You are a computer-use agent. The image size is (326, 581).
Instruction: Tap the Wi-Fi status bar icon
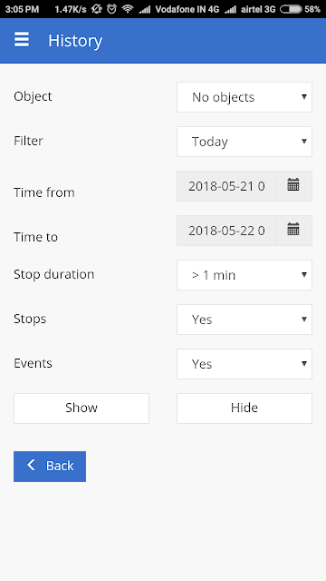[x=128, y=9]
